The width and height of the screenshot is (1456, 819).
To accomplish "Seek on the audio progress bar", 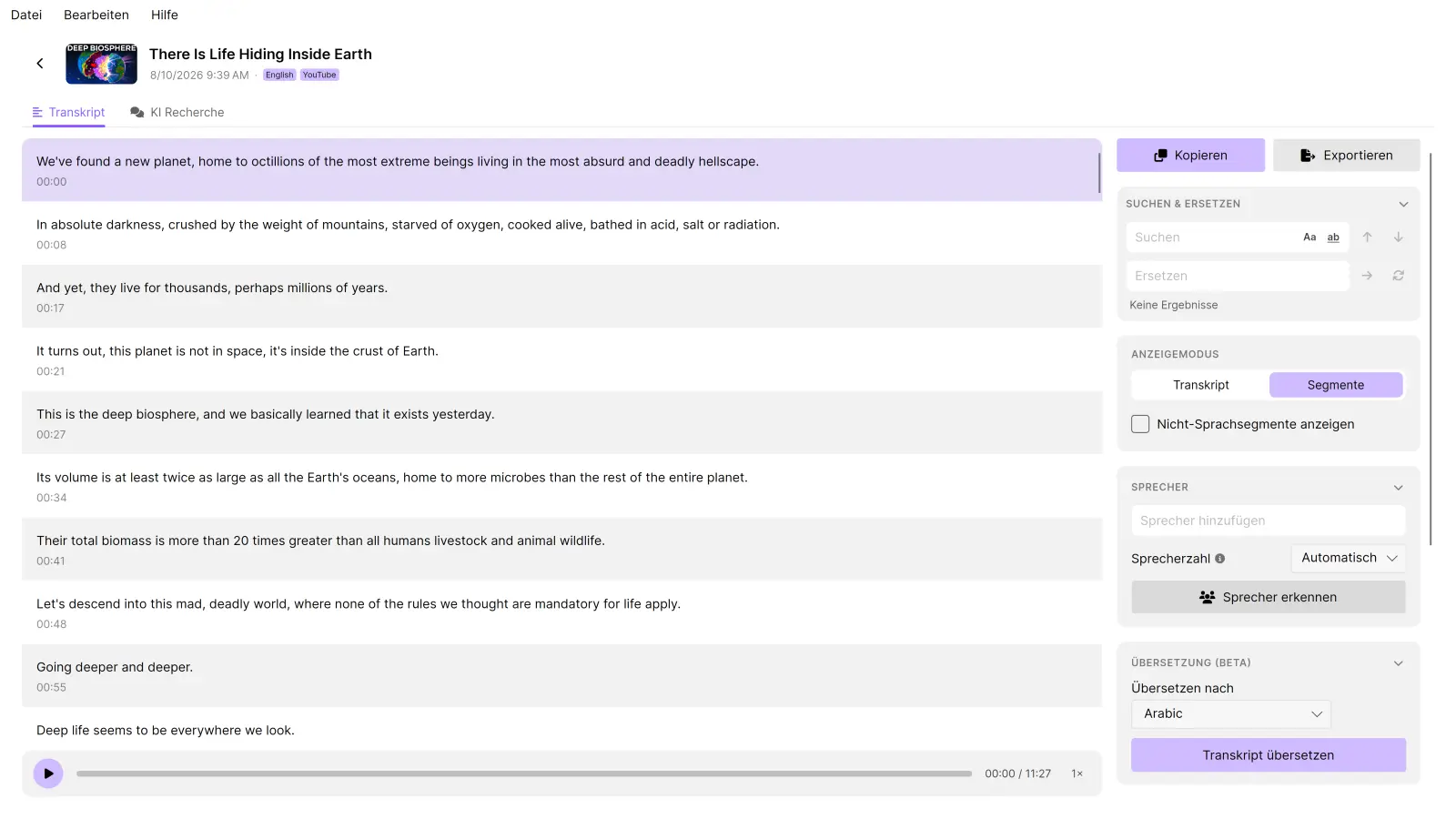I will coord(524,773).
